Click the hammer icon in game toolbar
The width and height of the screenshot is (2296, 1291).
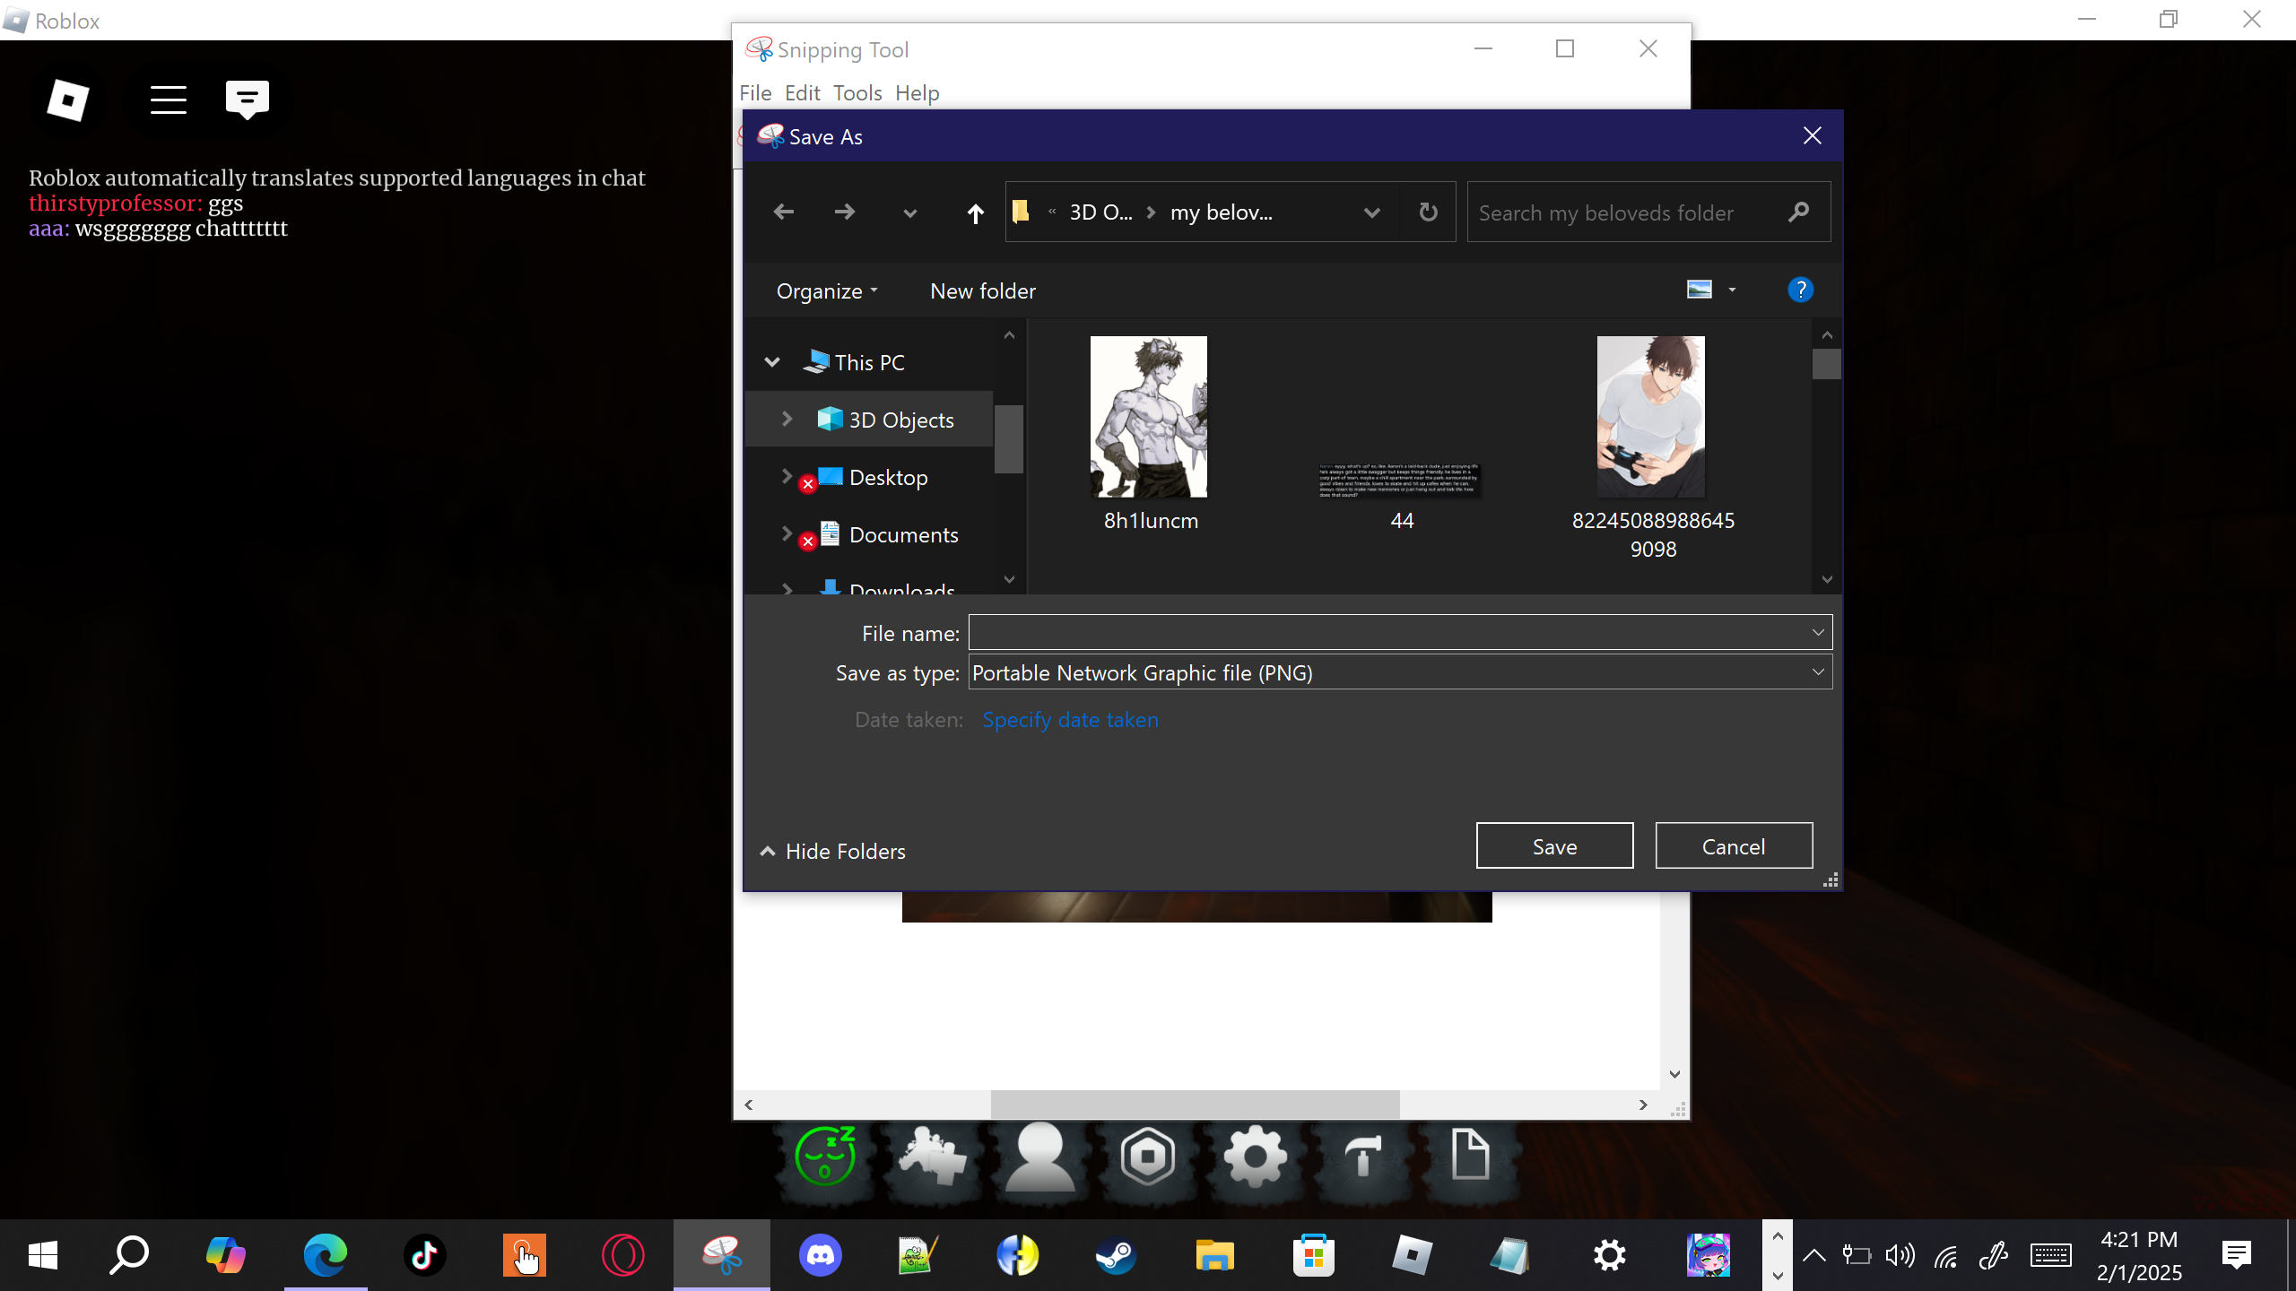click(1362, 1156)
